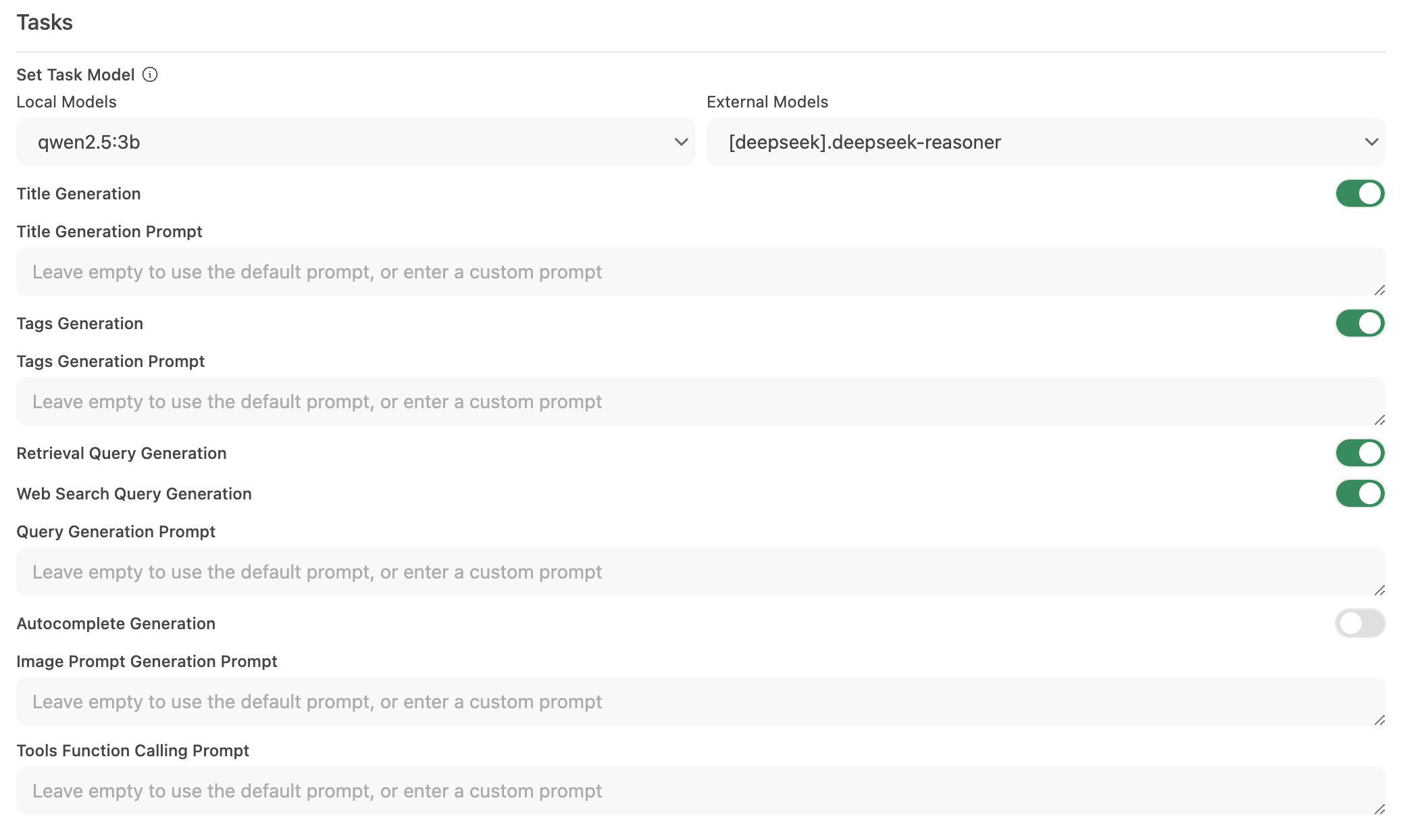Toggle Retrieval Query Generation off
This screenshot has width=1401, height=834.
click(x=1360, y=453)
